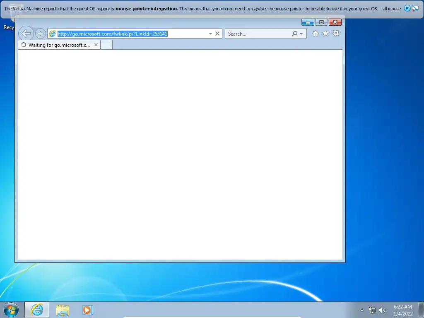This screenshot has height=318, width=424.
Task: Launch Windows Media Player from the taskbar
Action: pyautogui.click(x=87, y=310)
